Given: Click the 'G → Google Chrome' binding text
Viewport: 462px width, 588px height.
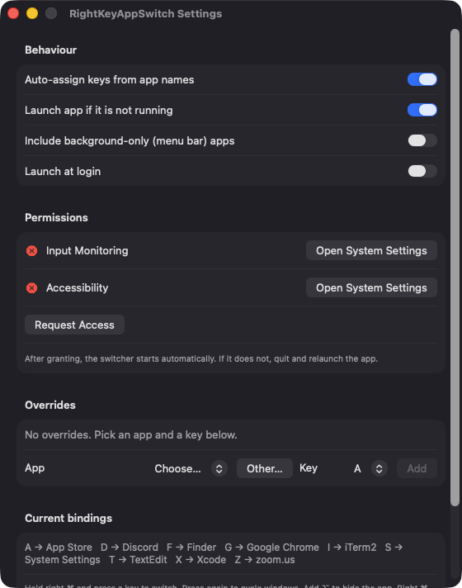Looking at the screenshot, I should pos(271,548).
